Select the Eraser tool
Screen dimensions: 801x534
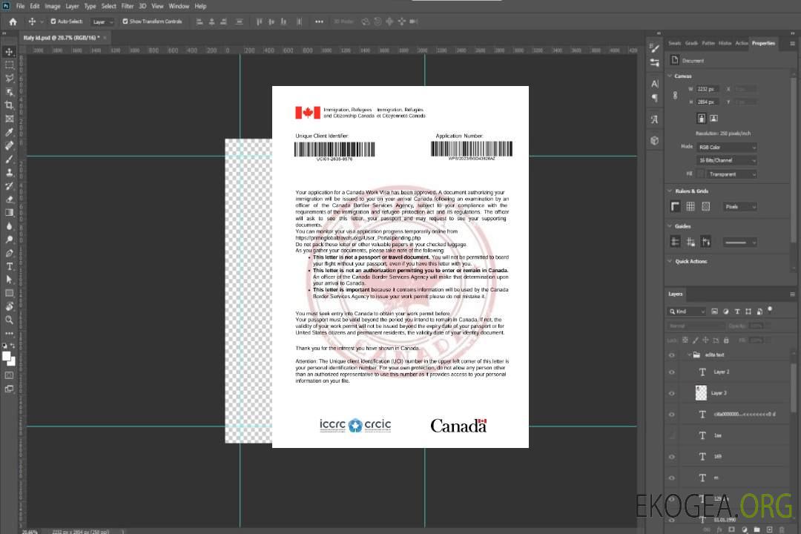[x=9, y=200]
